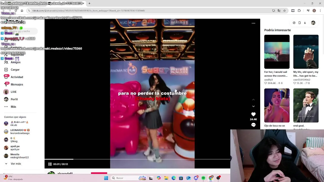Open the Chrome profile S avatar
The image size is (324, 182).
coord(314,11)
